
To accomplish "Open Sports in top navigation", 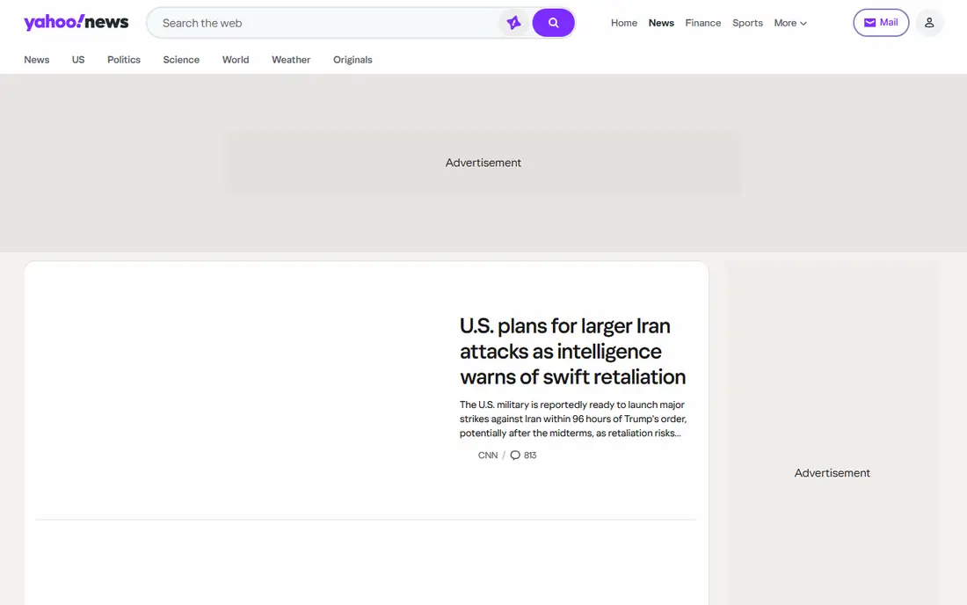I will click(x=747, y=23).
